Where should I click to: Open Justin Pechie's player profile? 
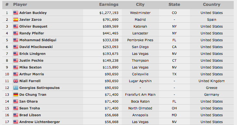point(31,60)
